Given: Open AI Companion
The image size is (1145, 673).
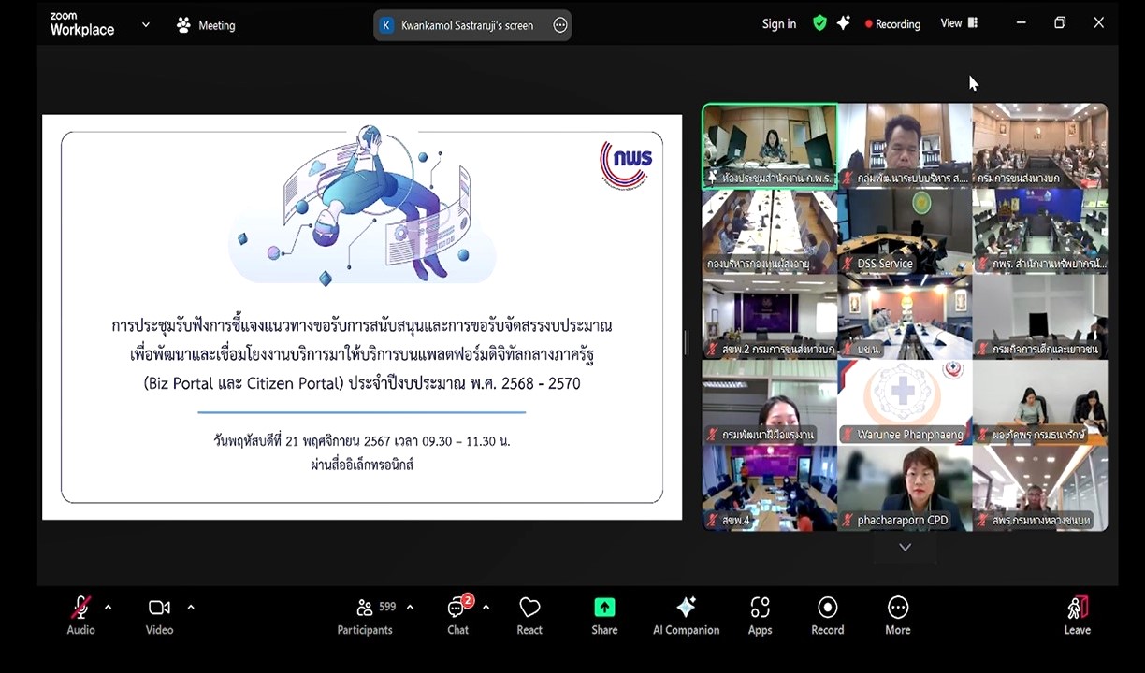Looking at the screenshot, I should tap(686, 616).
